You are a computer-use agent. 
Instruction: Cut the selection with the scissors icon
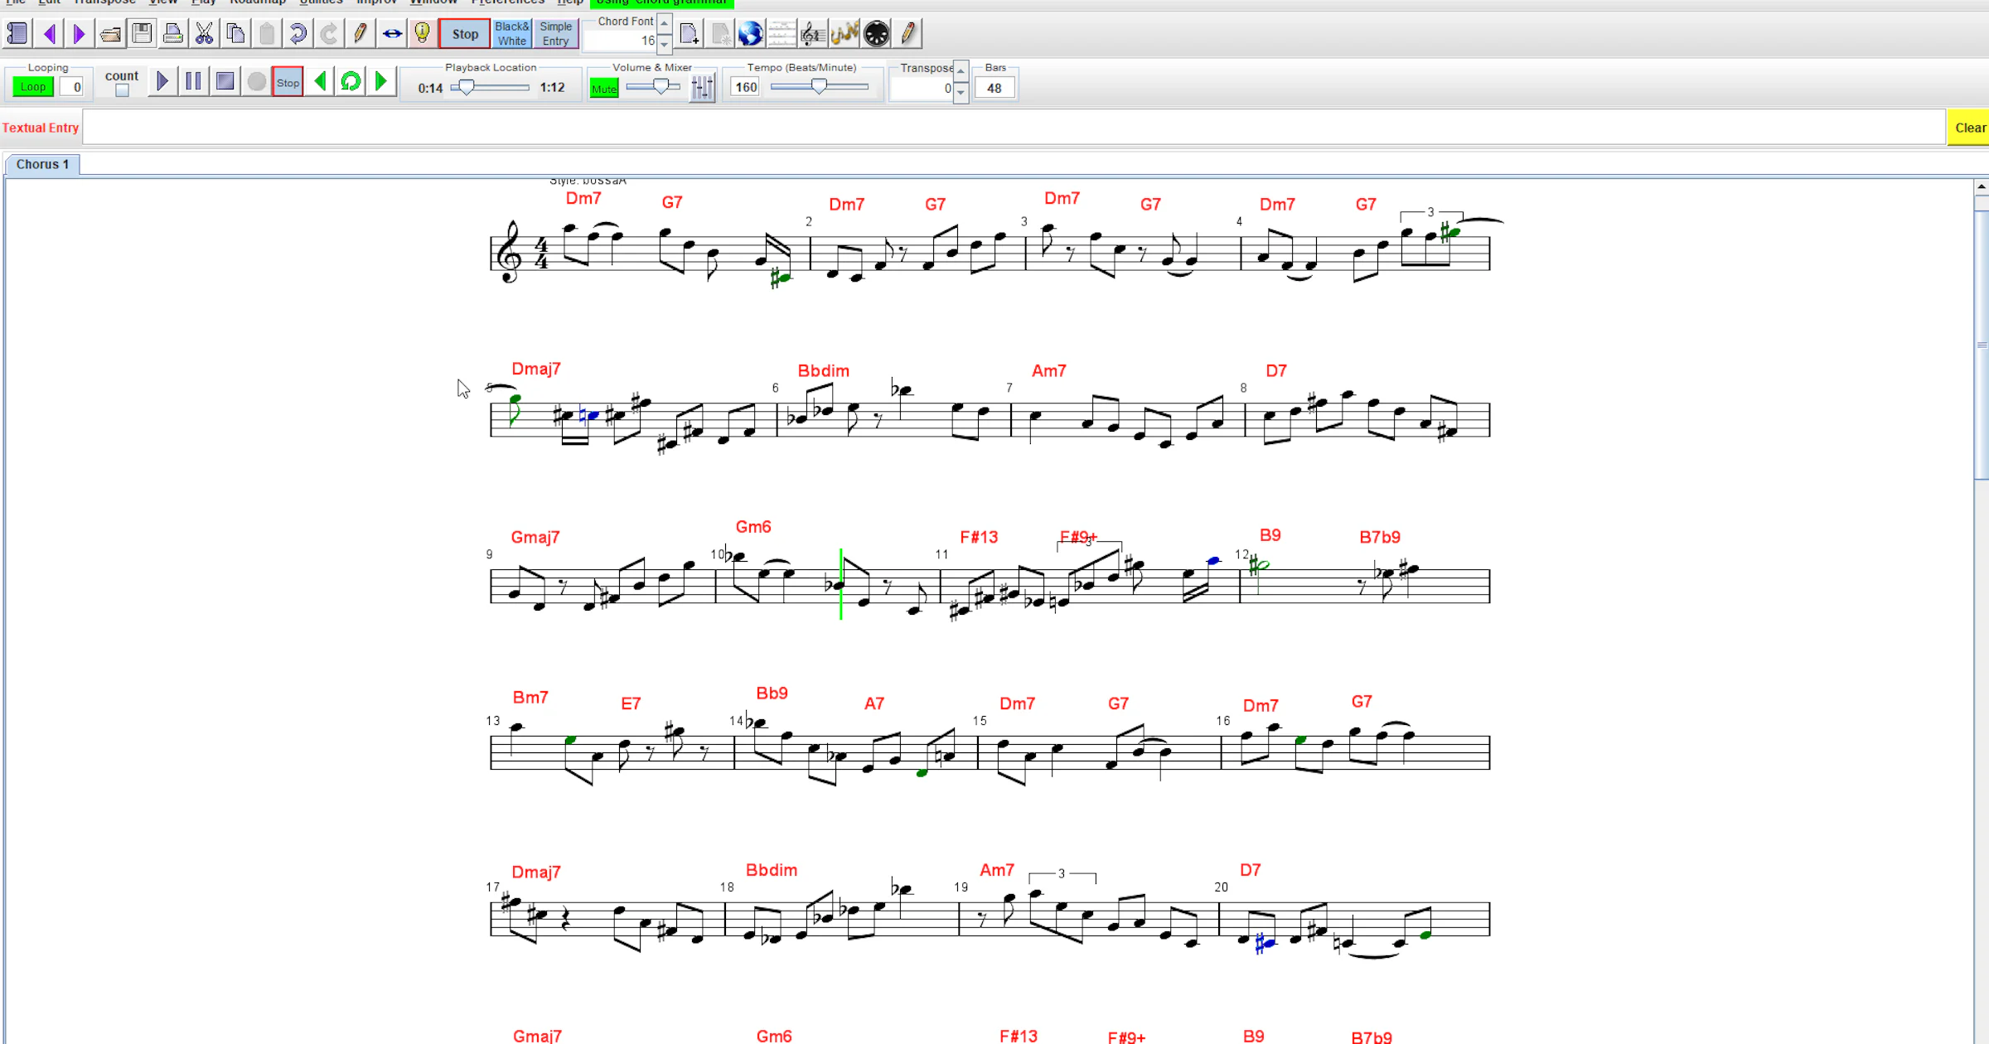(204, 34)
